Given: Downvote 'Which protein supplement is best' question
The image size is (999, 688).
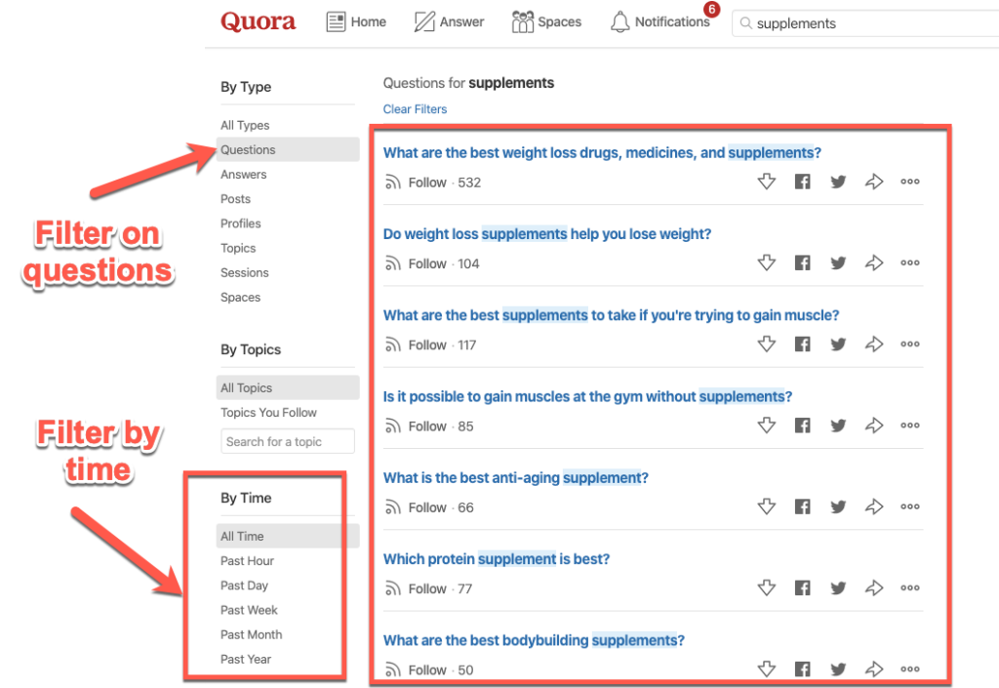Looking at the screenshot, I should 767,587.
